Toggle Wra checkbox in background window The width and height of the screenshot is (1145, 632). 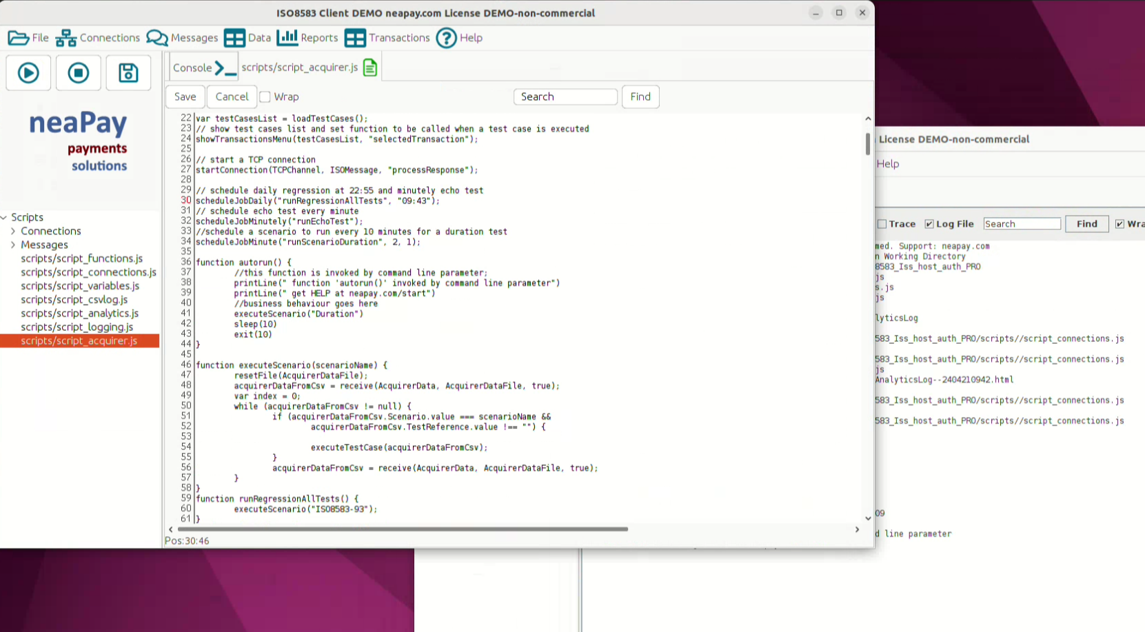(x=1119, y=224)
